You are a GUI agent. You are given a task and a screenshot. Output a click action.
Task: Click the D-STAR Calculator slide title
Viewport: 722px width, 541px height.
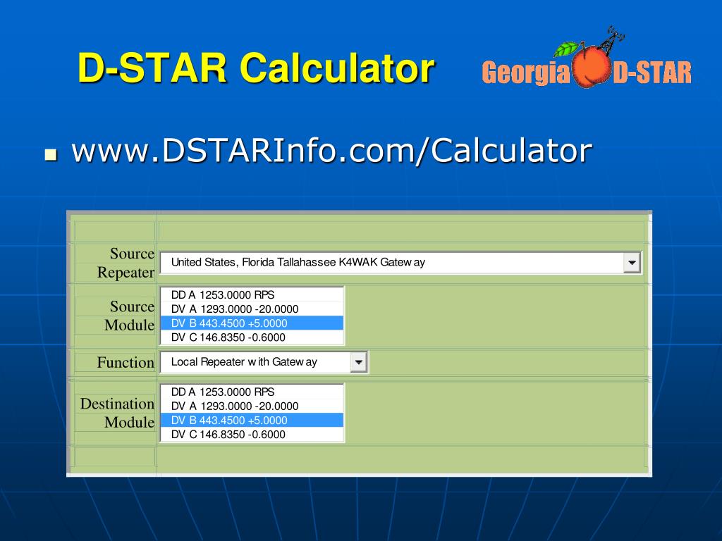[256, 68]
